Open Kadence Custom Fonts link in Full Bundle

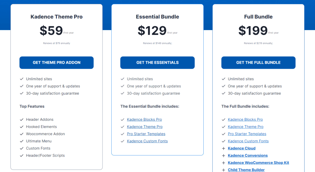[x=248, y=141]
